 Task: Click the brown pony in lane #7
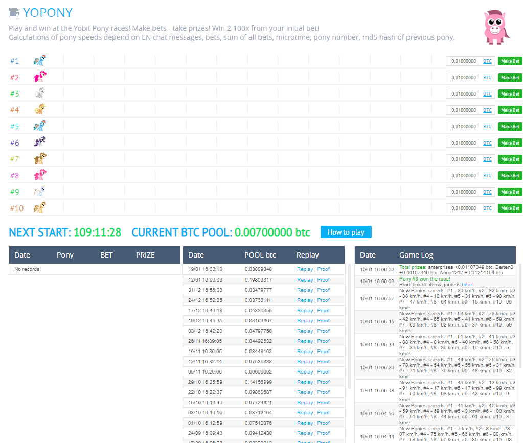(x=39, y=159)
